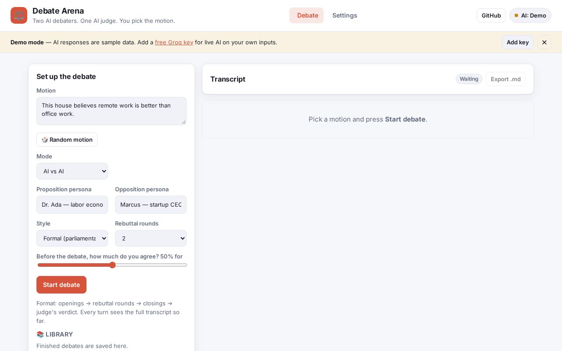Screen dimensions: 562x351
Task: Click the Library section heading
Action: (55, 334)
